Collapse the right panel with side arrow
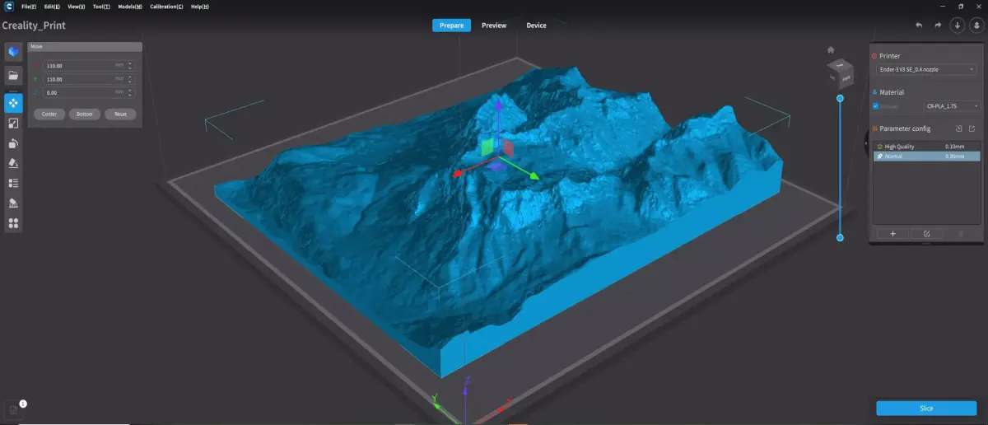 coord(865,143)
